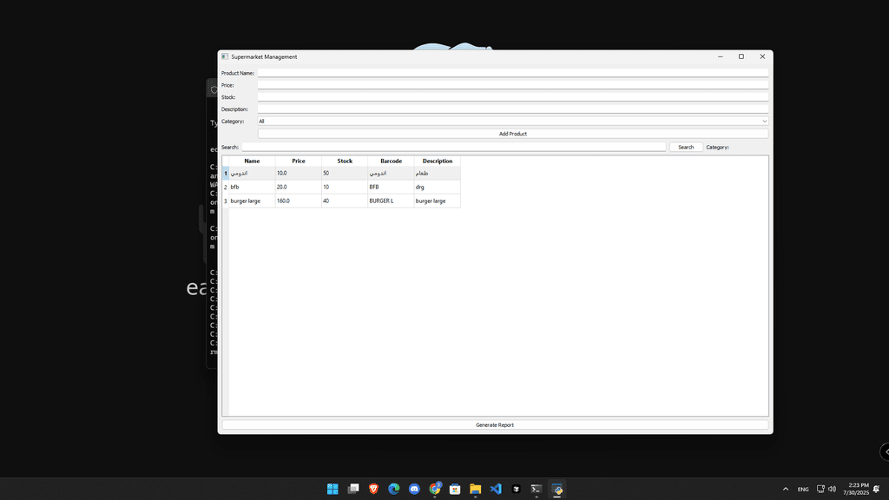
Task: Click the Generate Report button
Action: click(495, 424)
